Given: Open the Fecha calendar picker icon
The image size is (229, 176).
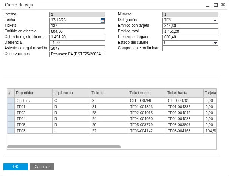Looking at the screenshot, I should [102, 20].
